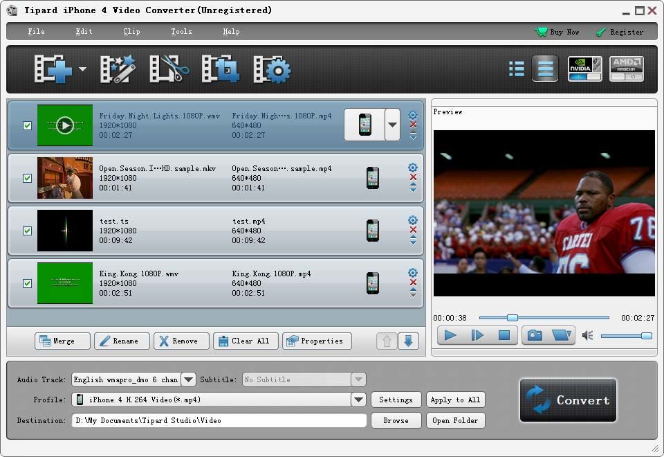Expand the Audio Track dropdown
Screen dimensions: 664x457
click(188, 379)
